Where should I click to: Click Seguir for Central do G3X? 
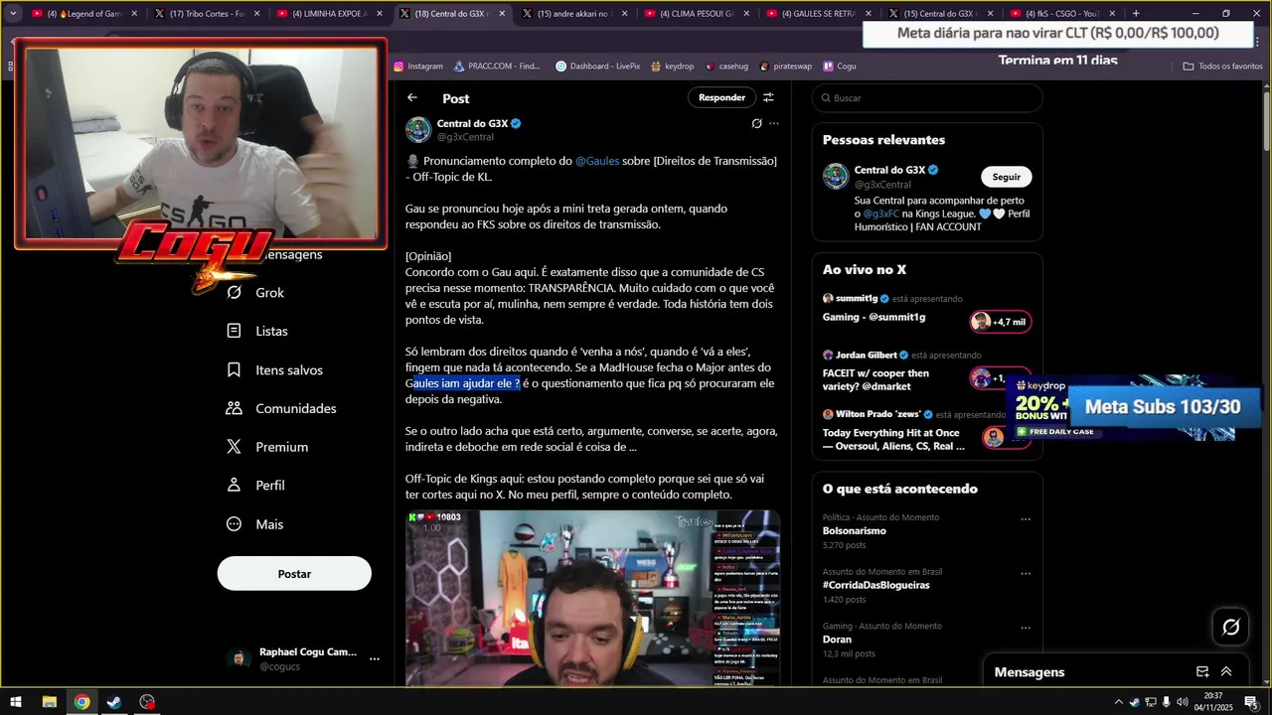click(x=1007, y=177)
